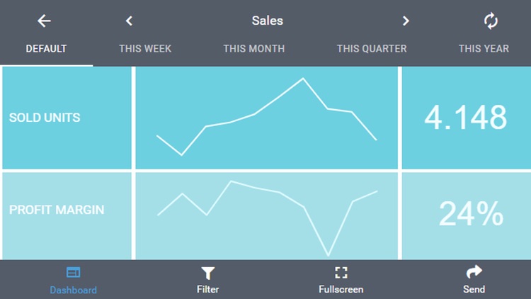The height and width of the screenshot is (299, 531).
Task: Open the PROFIT MARGIN label tile
Action: click(67, 215)
